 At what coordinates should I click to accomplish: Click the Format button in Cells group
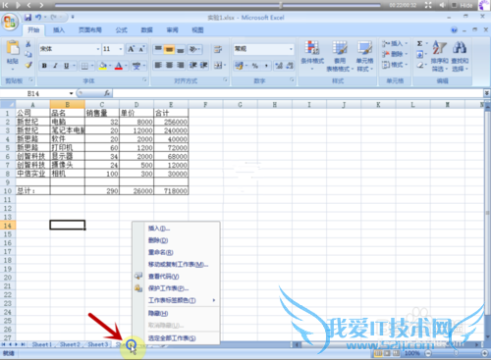coord(395,65)
